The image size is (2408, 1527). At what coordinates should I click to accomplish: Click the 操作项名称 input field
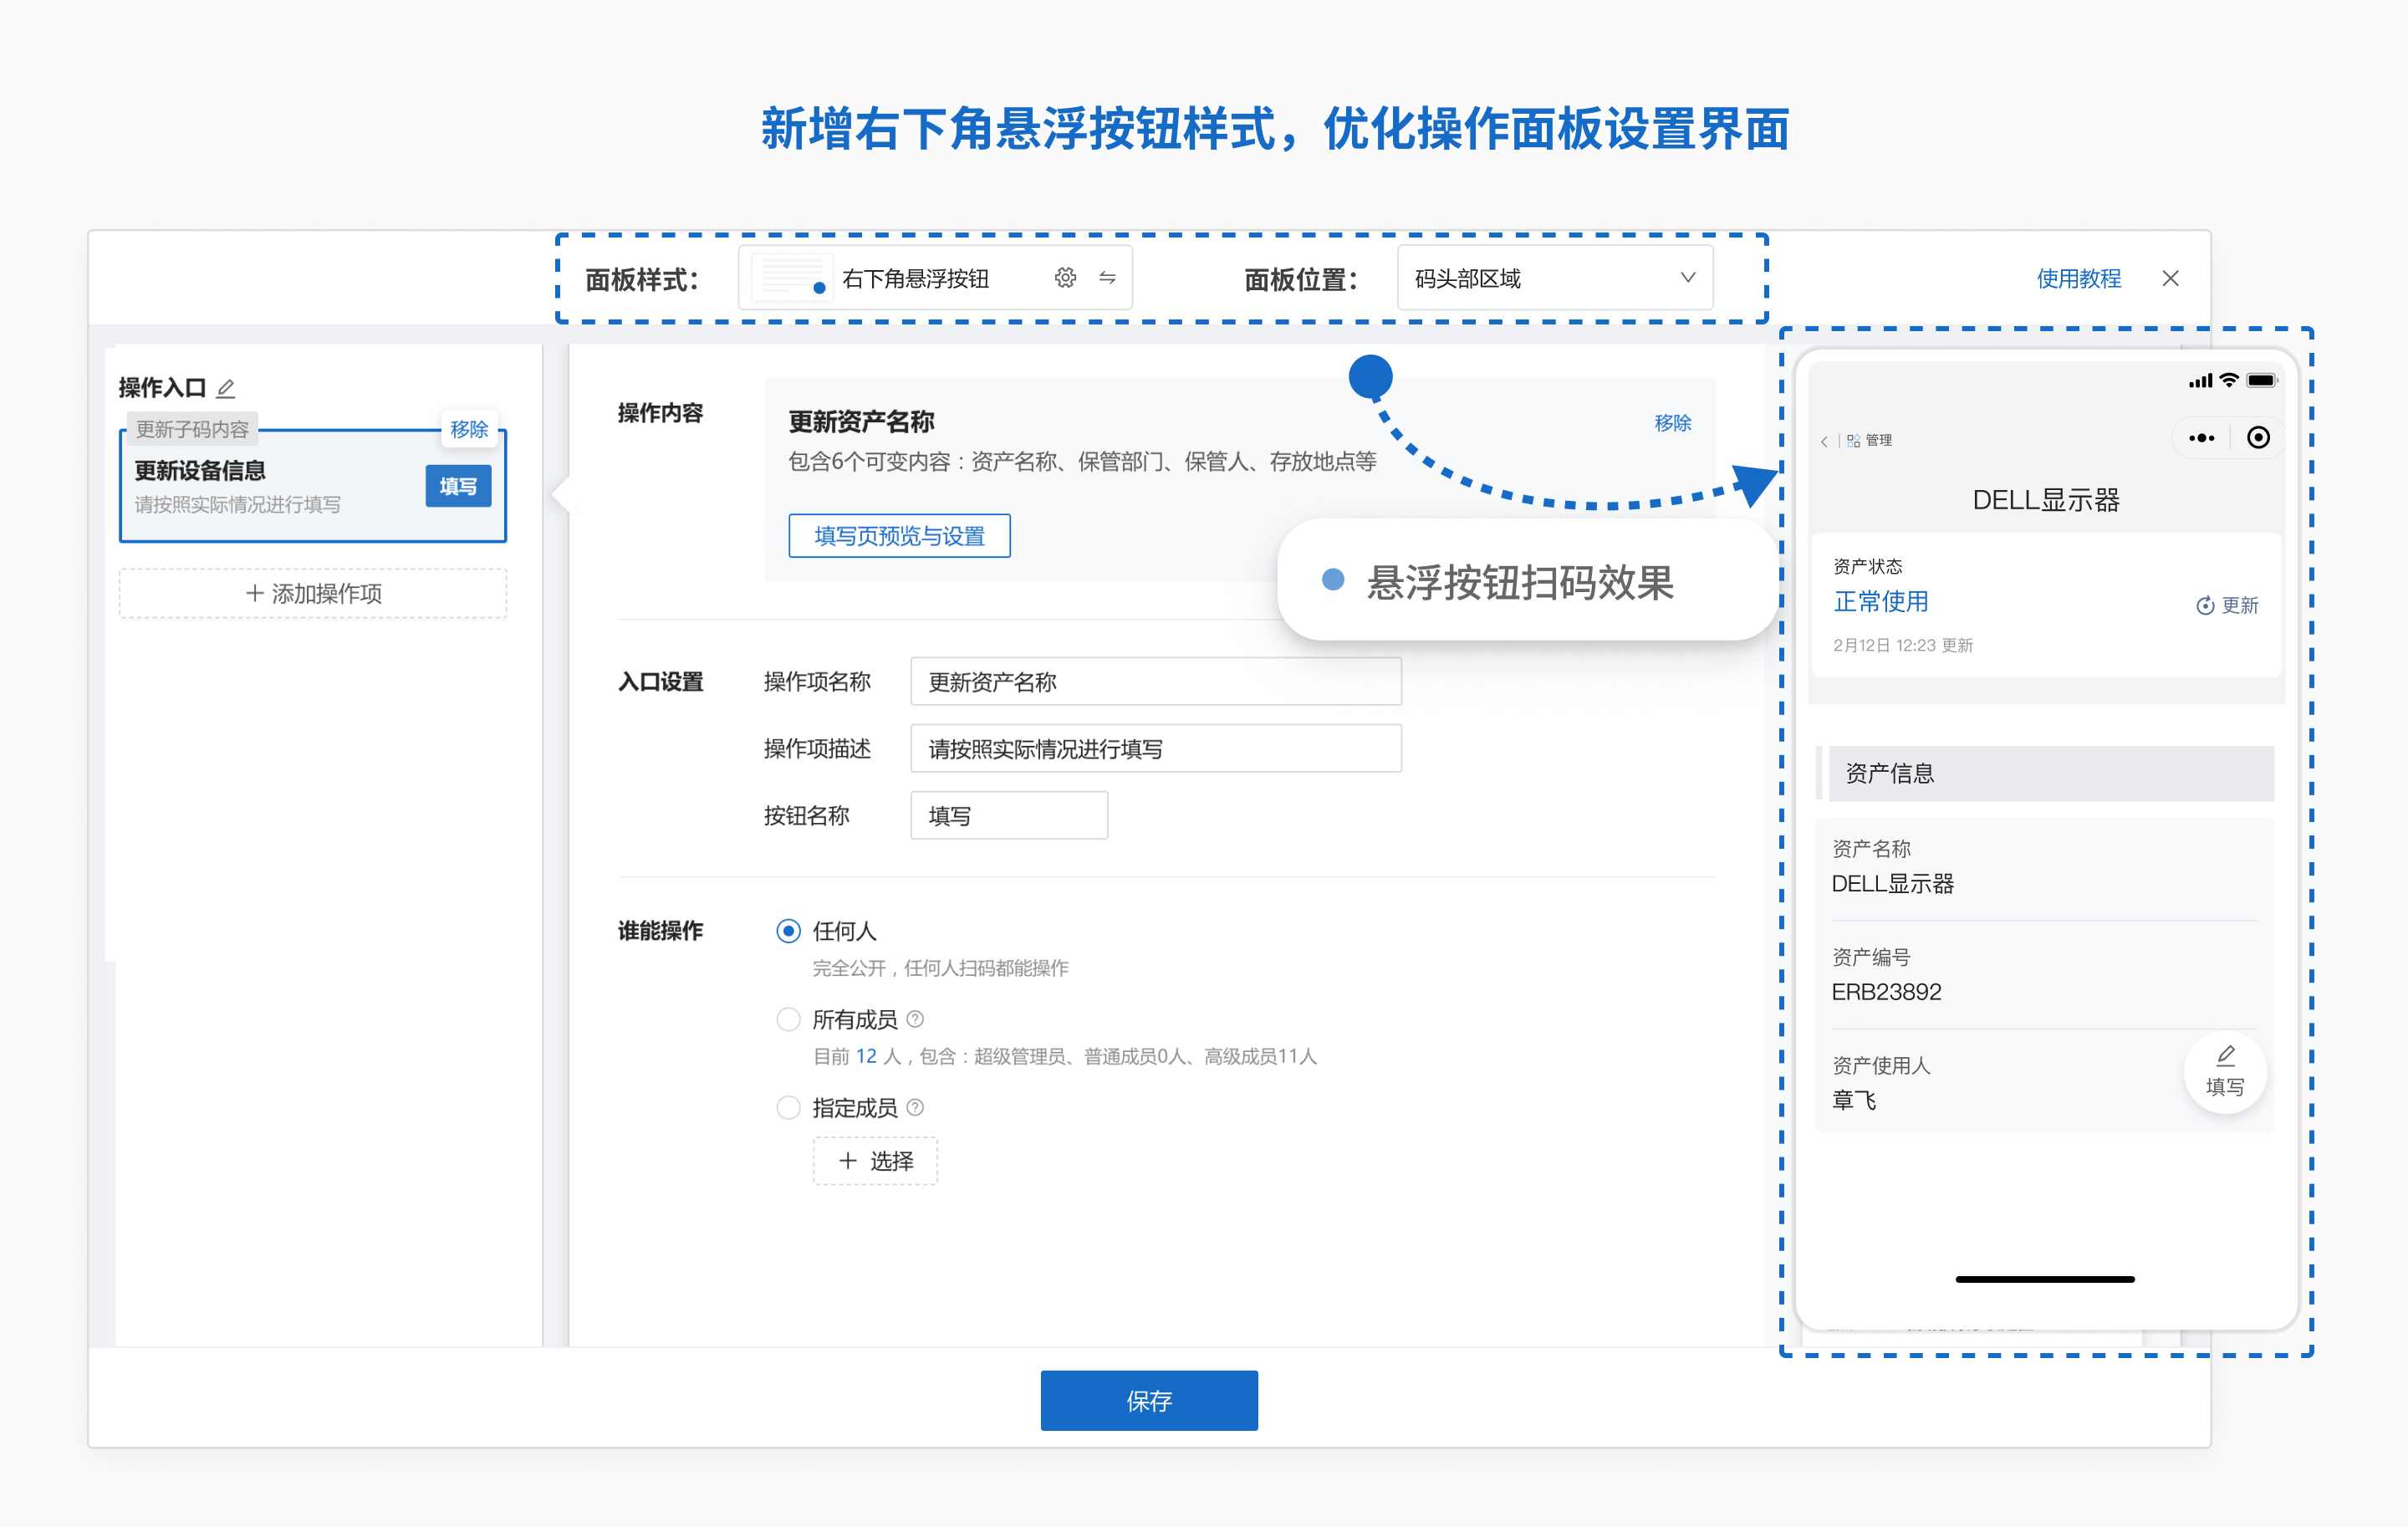pos(1155,682)
